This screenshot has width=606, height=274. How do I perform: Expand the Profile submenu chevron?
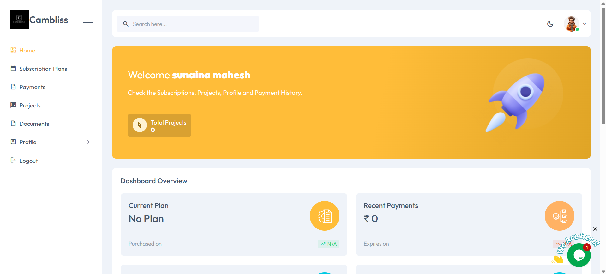[88, 142]
